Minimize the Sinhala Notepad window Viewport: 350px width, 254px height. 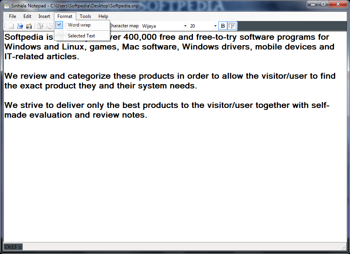[x=313, y=4]
